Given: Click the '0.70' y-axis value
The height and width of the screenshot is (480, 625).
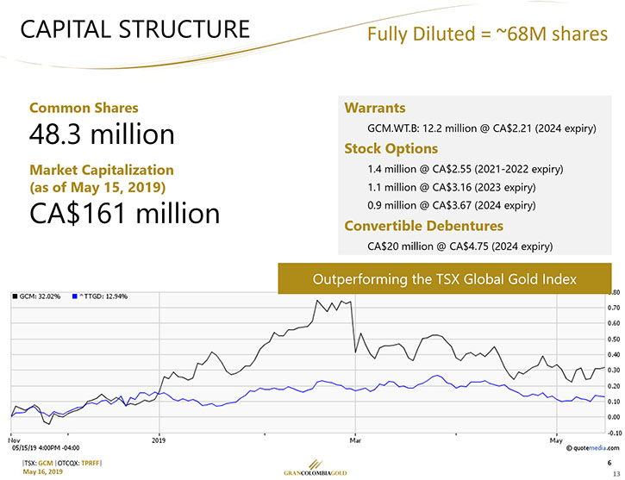Looking at the screenshot, I should click(614, 308).
